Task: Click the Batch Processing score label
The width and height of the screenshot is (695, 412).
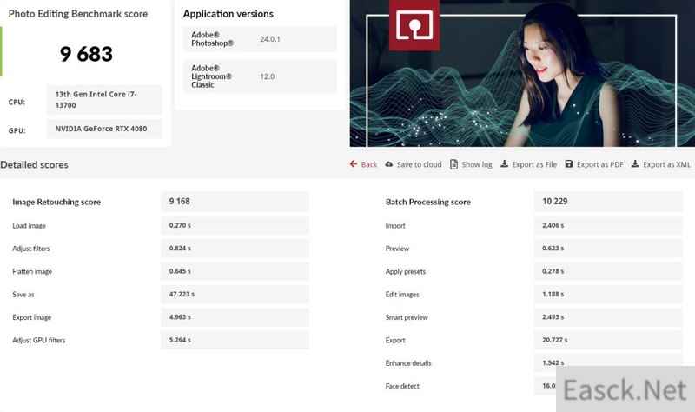Action: [x=427, y=202]
